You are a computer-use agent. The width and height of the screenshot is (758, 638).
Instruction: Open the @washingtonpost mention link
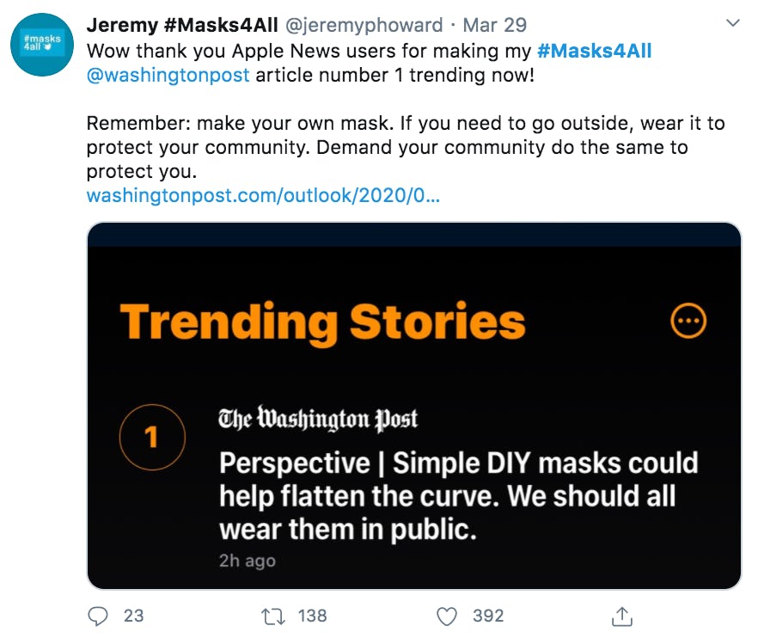168,74
